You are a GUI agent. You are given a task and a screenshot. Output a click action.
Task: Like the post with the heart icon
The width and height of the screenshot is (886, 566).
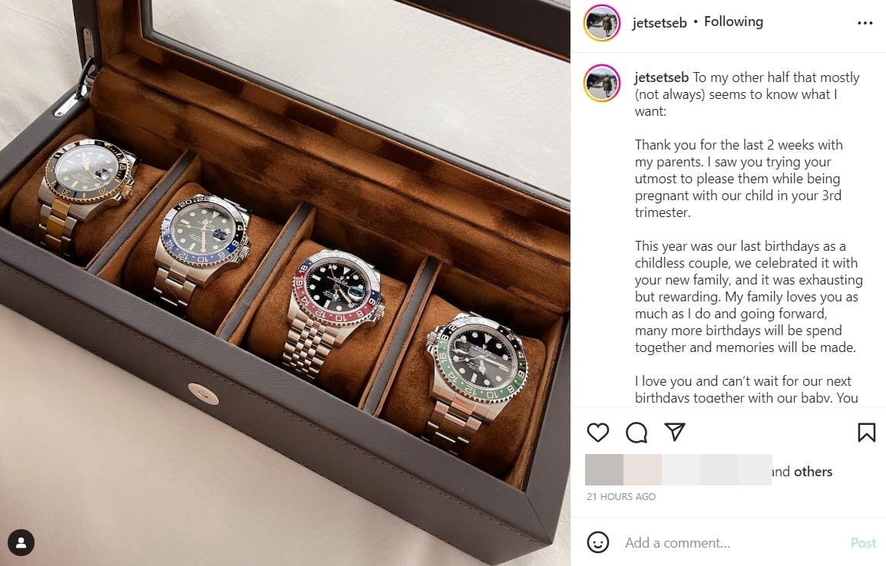(598, 433)
